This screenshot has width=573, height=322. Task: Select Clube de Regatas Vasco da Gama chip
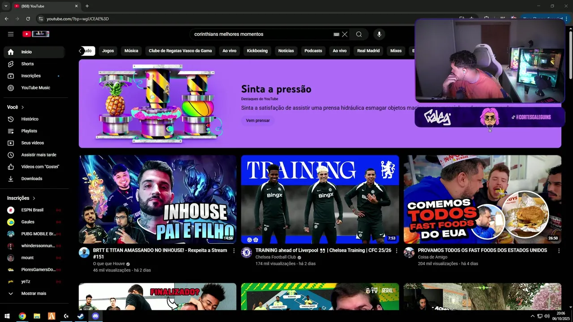[180, 51]
